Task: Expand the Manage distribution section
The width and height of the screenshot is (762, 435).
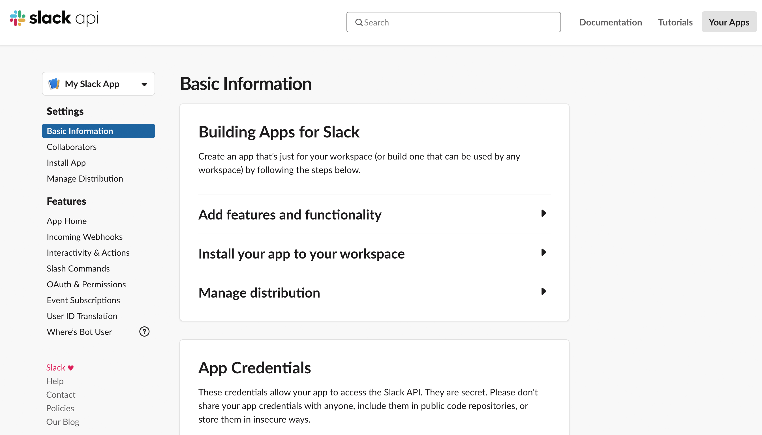Action: 259,292
